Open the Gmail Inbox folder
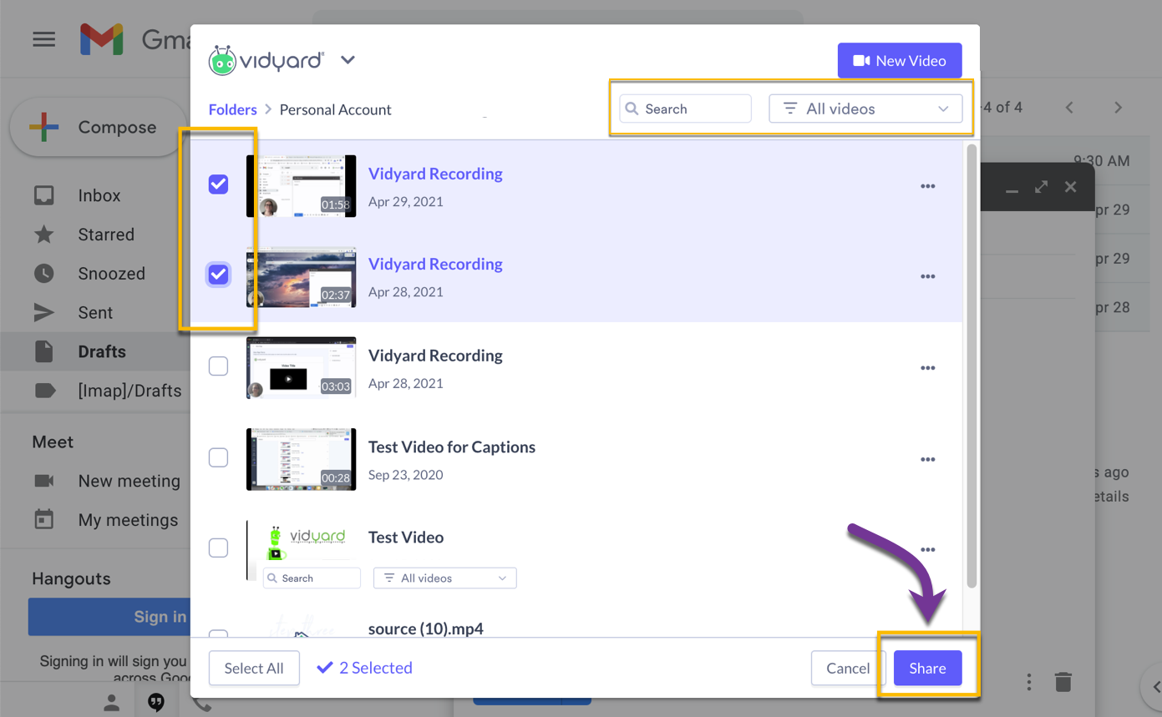This screenshot has height=717, width=1162. pos(99,195)
